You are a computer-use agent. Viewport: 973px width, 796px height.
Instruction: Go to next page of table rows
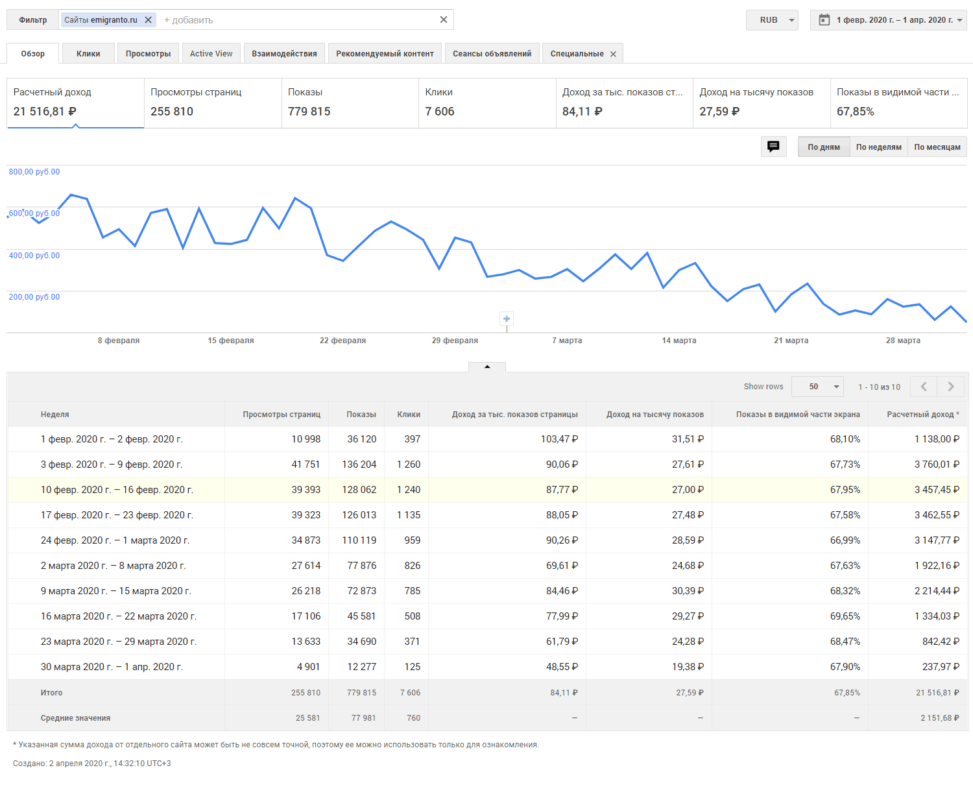coord(951,387)
